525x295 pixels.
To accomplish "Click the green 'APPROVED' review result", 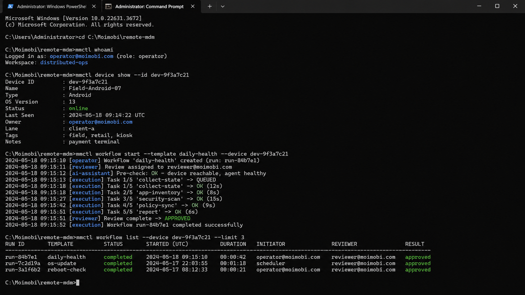I will click(x=177, y=219).
